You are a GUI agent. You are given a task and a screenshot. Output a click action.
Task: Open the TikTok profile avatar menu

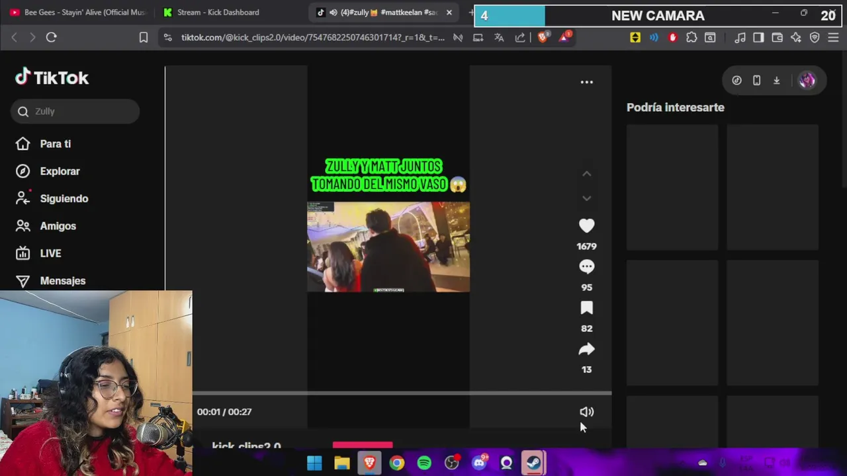pyautogui.click(x=807, y=80)
